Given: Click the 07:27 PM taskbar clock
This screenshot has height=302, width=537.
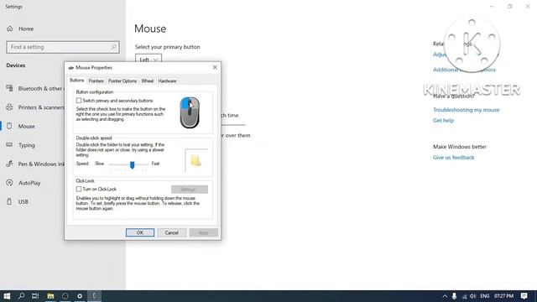Looking at the screenshot, I should [503, 296].
